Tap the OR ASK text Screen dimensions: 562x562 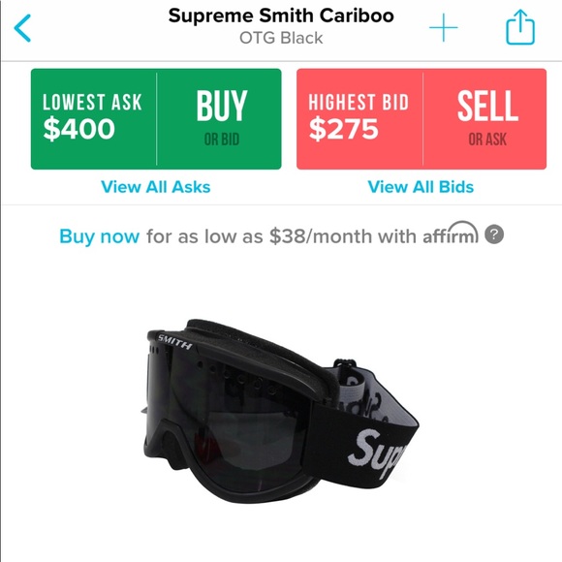tap(487, 140)
